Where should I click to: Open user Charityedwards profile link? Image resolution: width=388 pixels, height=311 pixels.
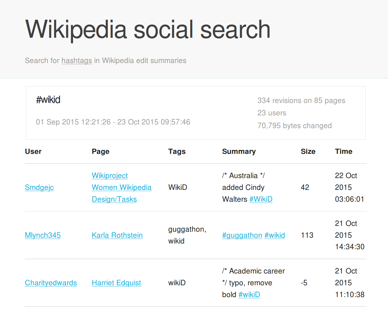[51, 283]
